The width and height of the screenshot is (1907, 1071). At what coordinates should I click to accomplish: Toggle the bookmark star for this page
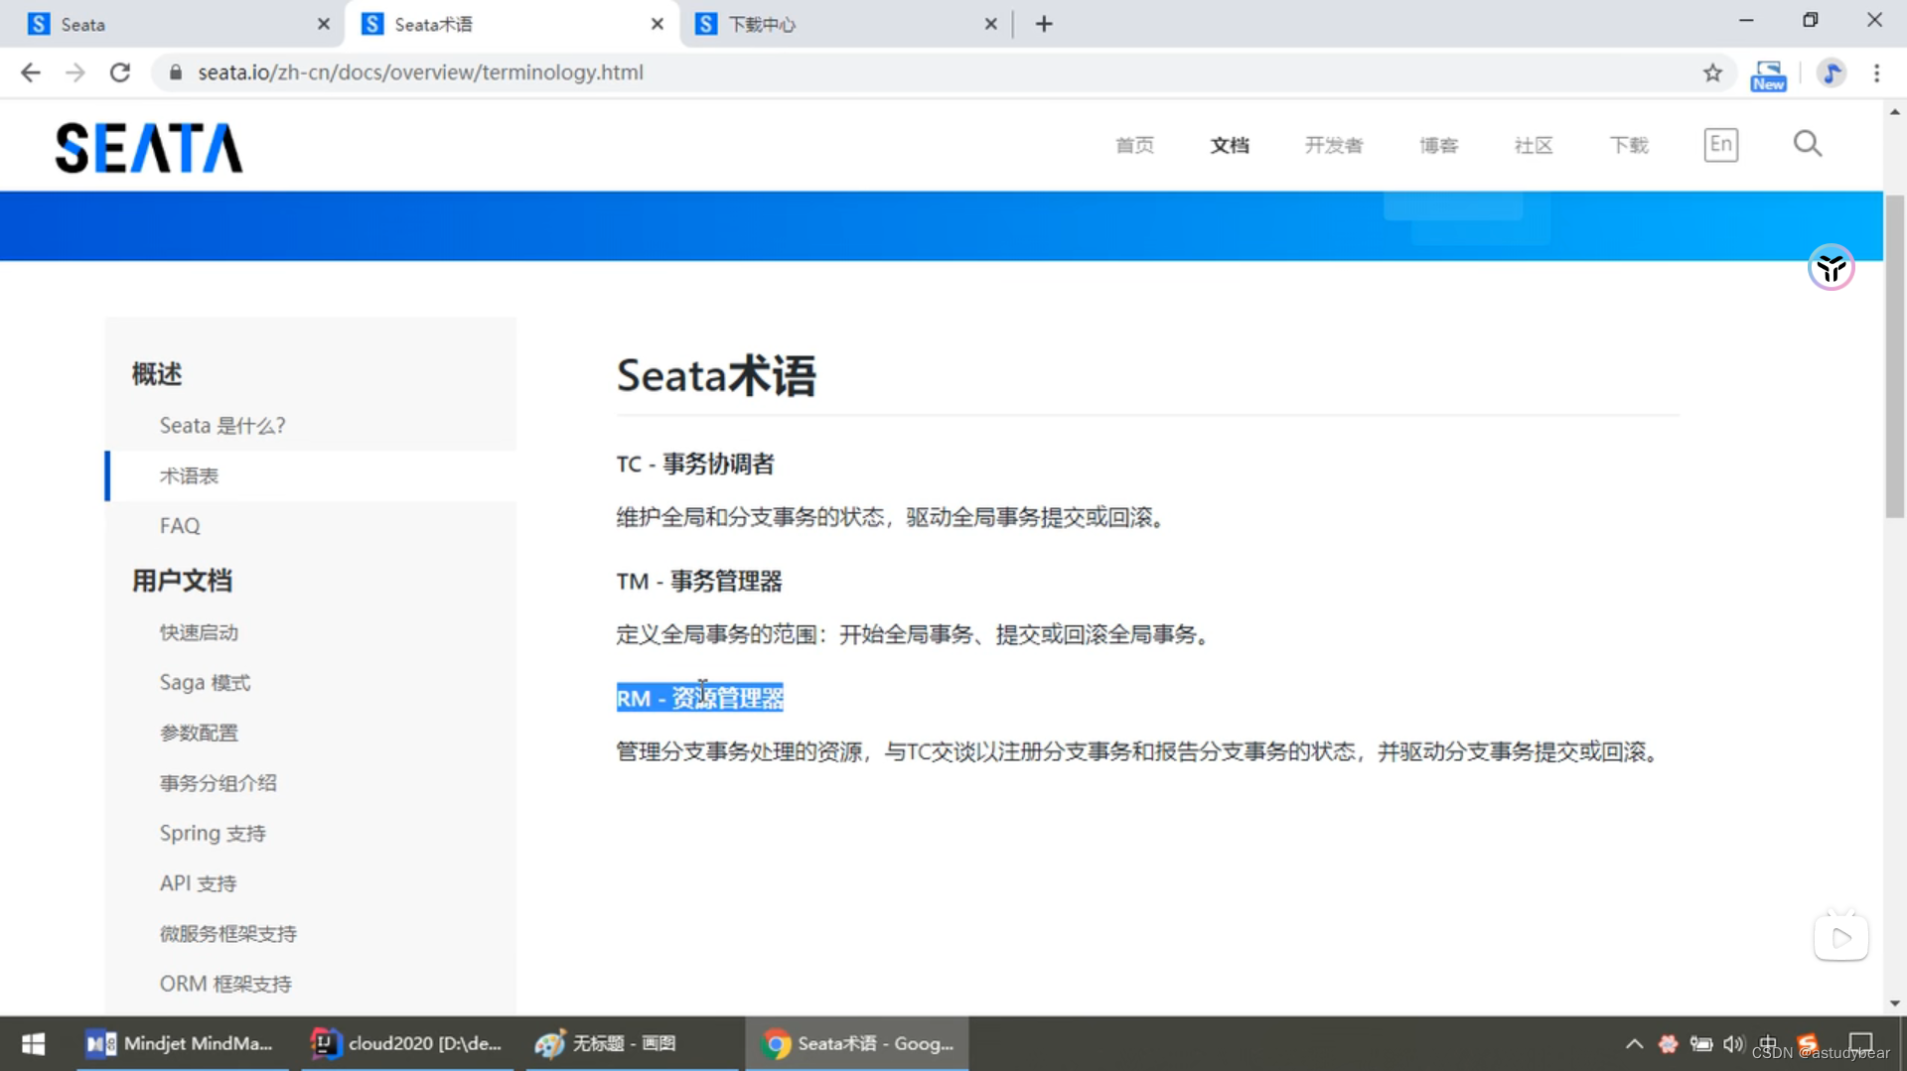coord(1714,71)
